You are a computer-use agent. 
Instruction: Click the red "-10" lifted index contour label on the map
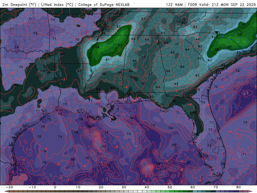pyautogui.click(x=162, y=171)
